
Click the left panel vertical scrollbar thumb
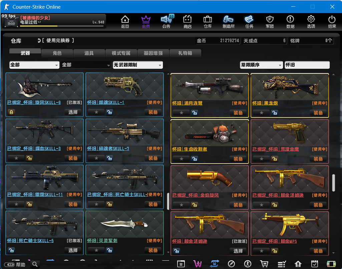pyautogui.click(x=168, y=201)
